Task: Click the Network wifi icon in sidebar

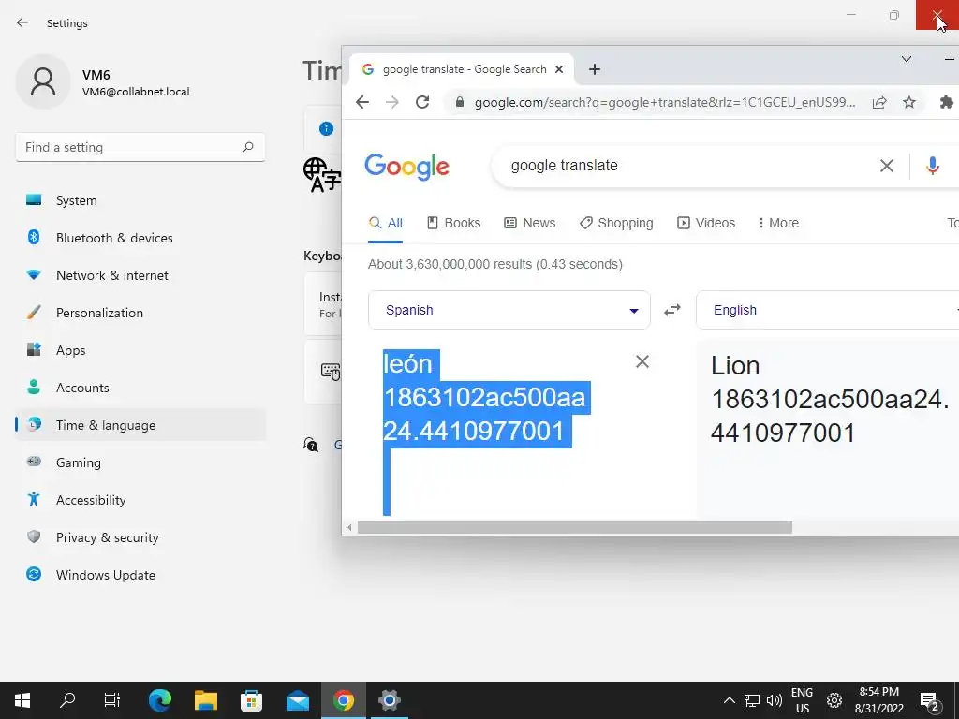Action: tap(34, 275)
